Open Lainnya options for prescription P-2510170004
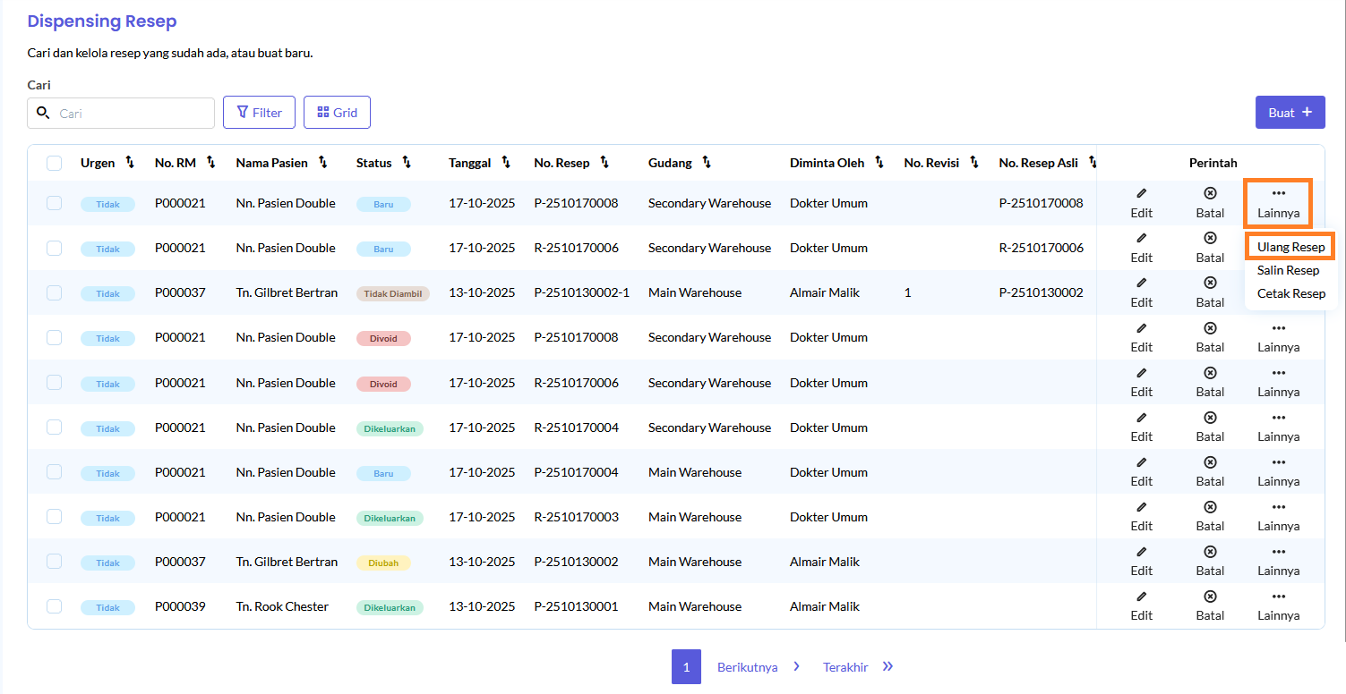The width and height of the screenshot is (1346, 694). (1278, 471)
